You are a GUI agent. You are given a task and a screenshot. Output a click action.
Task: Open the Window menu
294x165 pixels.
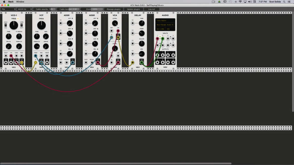coord(20,2)
